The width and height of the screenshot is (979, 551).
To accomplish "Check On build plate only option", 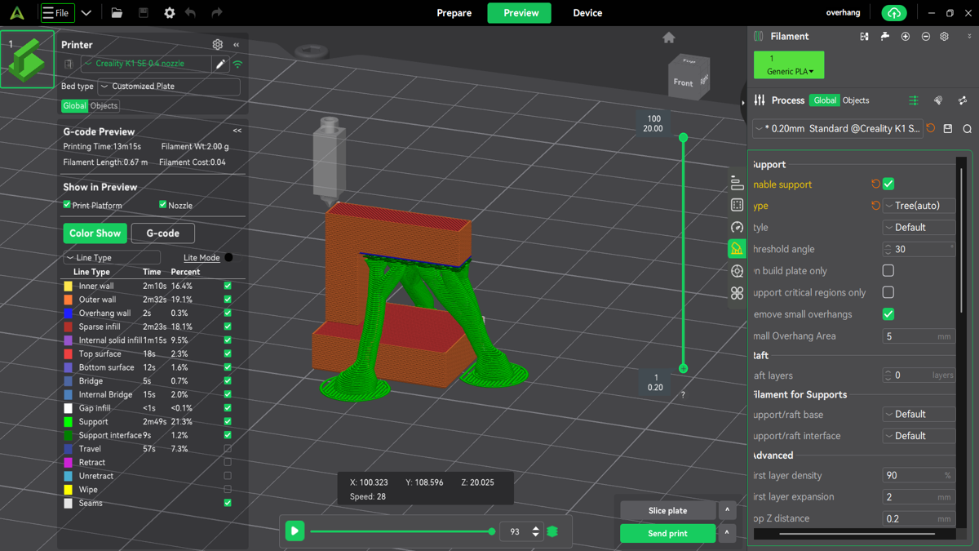I will point(888,270).
